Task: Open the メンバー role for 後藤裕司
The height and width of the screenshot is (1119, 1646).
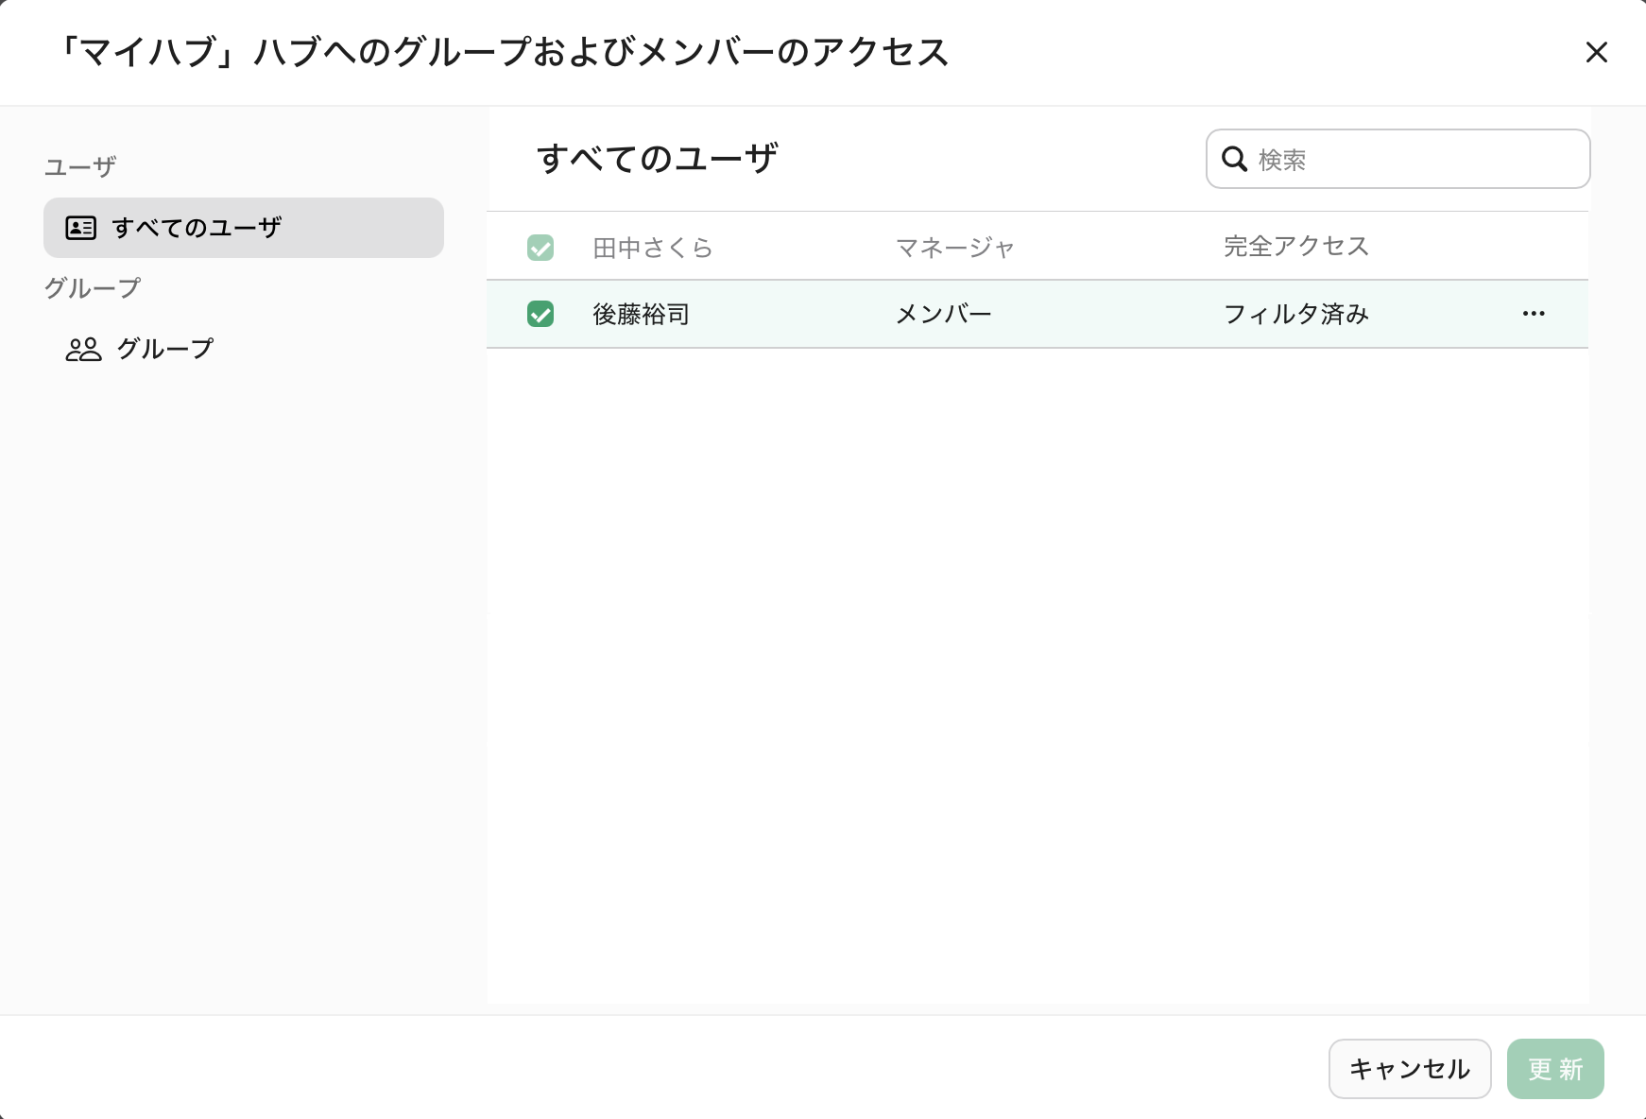Action: [943, 314]
